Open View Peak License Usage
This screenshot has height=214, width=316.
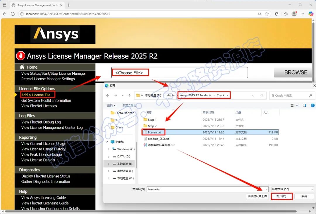(x=42, y=154)
